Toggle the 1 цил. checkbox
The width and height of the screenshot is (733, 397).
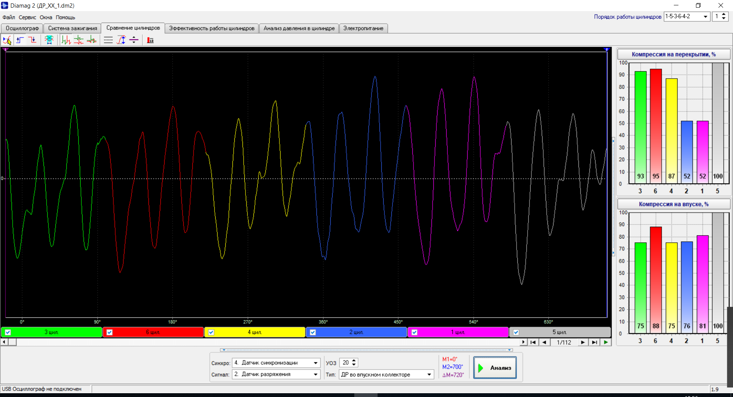[414, 332]
